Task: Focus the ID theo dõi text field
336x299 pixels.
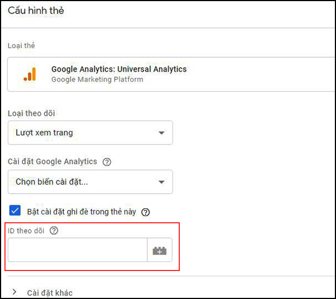Action: click(x=78, y=250)
